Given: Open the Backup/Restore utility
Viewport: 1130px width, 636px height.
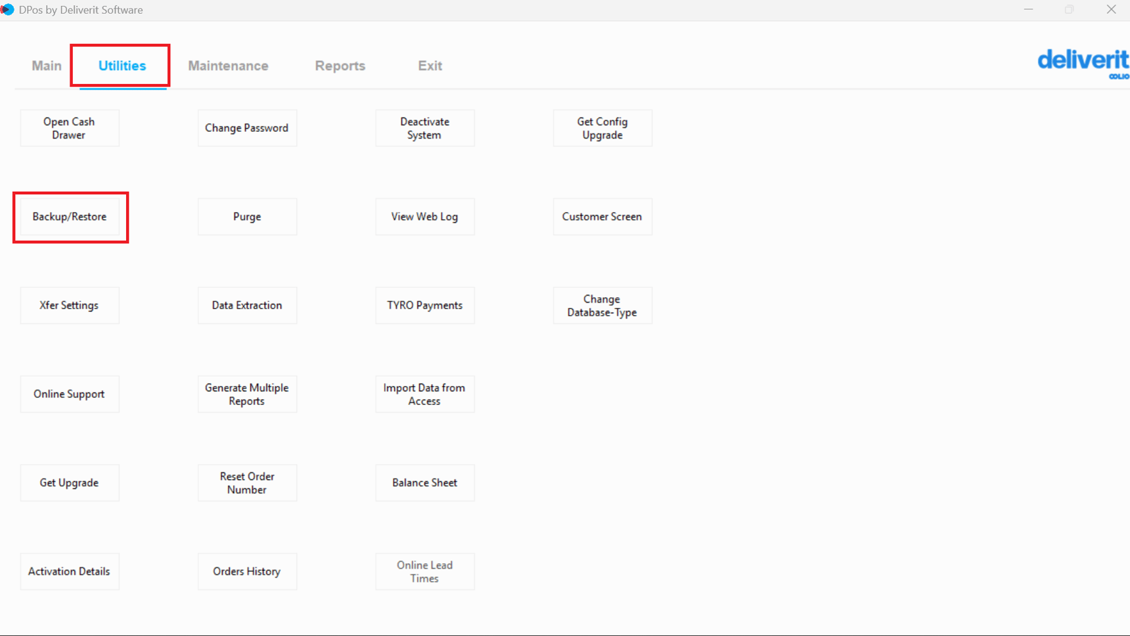Looking at the screenshot, I should 70,217.
